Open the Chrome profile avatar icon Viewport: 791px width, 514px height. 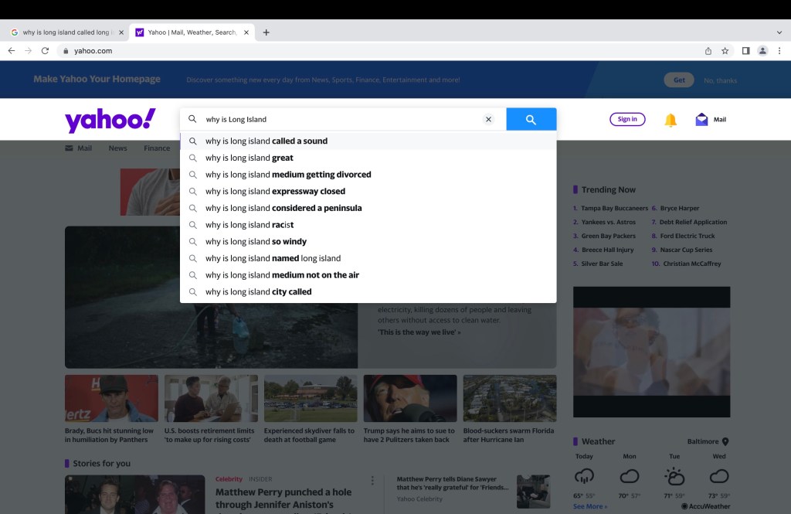point(762,51)
